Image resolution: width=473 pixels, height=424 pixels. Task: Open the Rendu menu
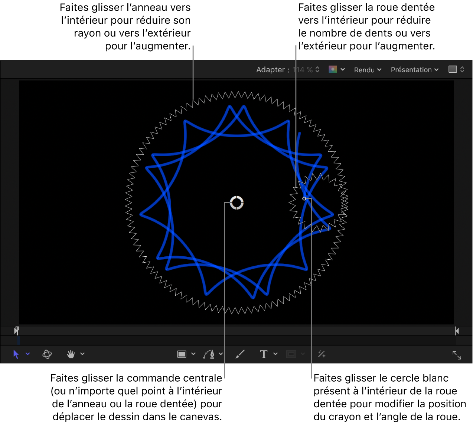coord(368,70)
